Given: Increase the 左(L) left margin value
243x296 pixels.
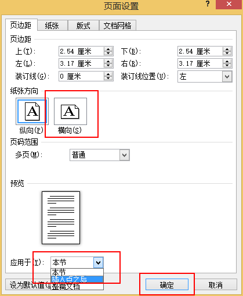Looking at the screenshot, I should point(108,61).
